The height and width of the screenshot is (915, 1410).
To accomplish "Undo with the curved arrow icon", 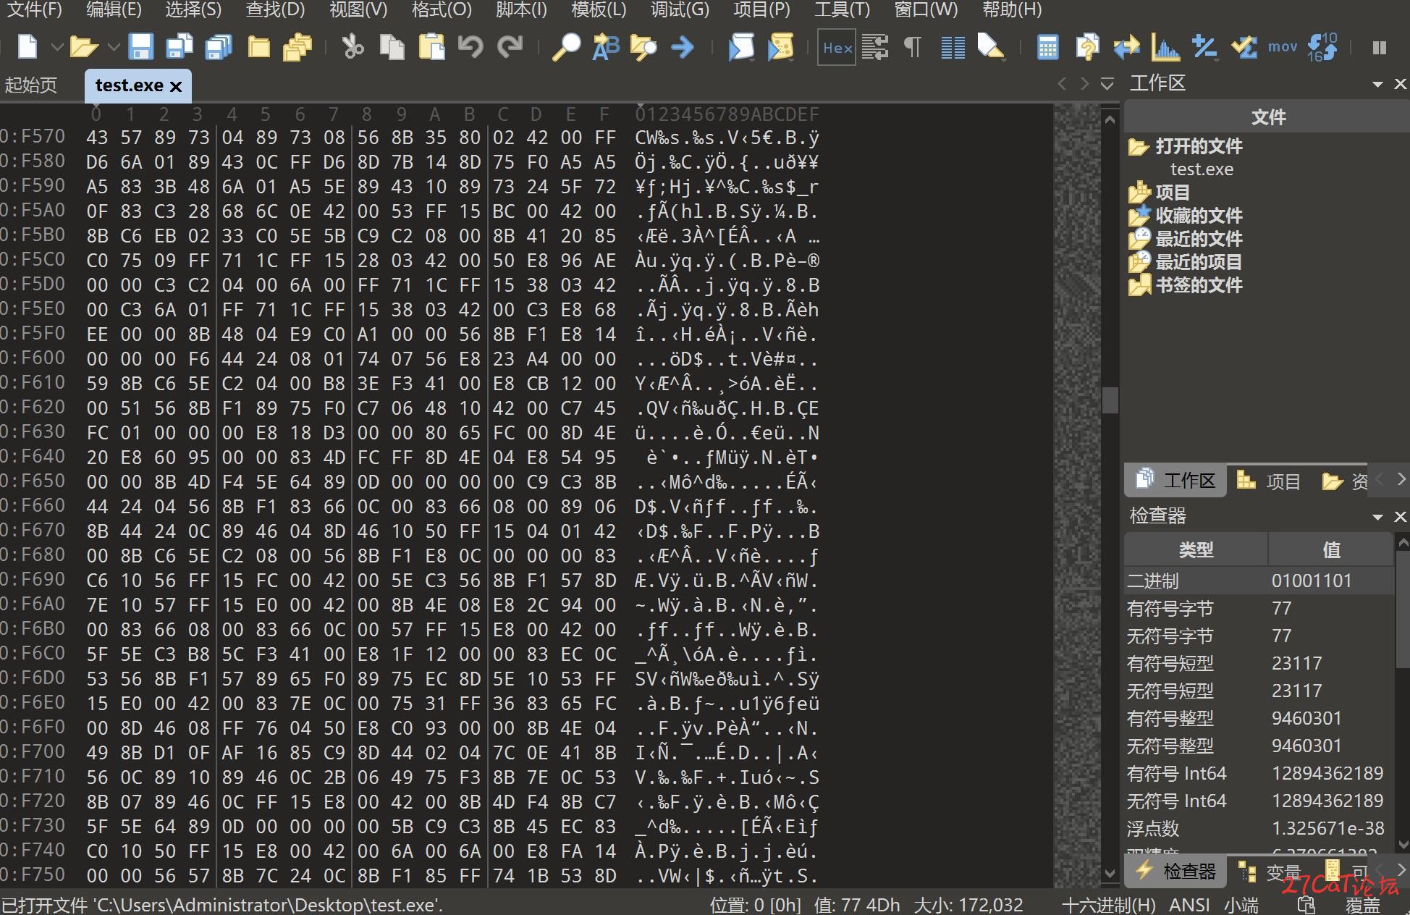I will point(470,47).
